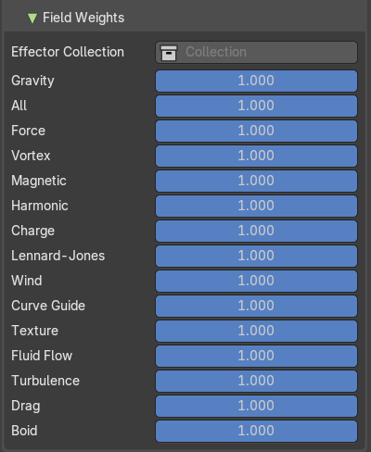The width and height of the screenshot is (371, 452).
Task: Click the collection archive box icon
Action: click(169, 53)
